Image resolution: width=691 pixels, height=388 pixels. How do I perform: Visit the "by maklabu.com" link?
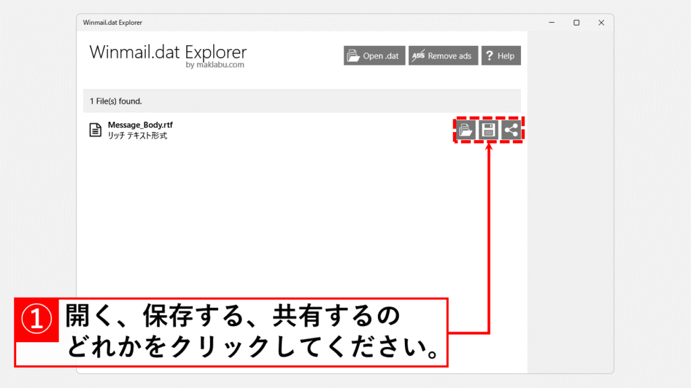point(215,65)
